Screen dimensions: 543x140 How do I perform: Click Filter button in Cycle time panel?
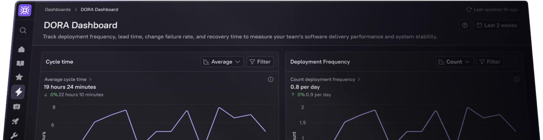coord(260,62)
